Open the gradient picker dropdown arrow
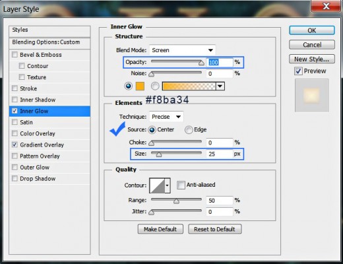Screen dimensions: 343x264 click(x=220, y=86)
